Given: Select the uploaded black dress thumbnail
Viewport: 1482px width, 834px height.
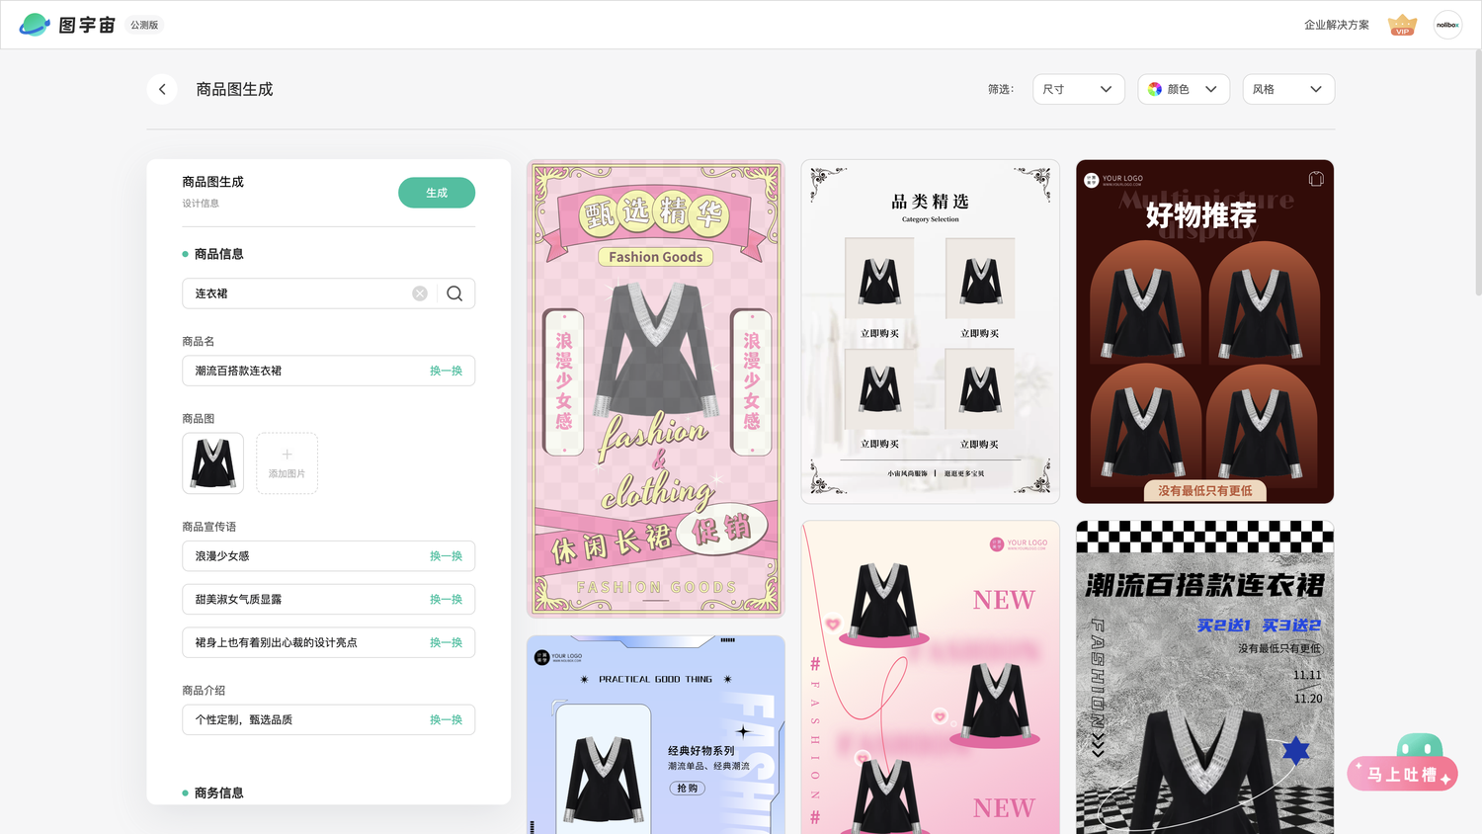Looking at the screenshot, I should (213, 463).
